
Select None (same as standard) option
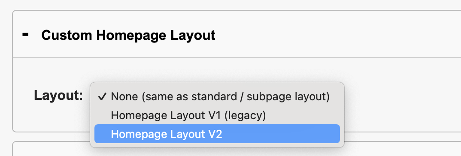pos(217,97)
